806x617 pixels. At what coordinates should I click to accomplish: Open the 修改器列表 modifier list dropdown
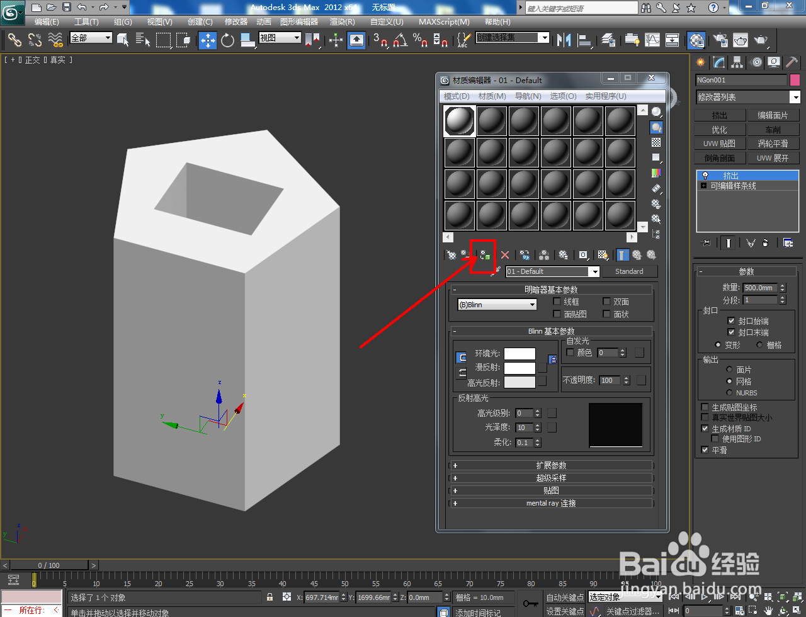tap(748, 97)
